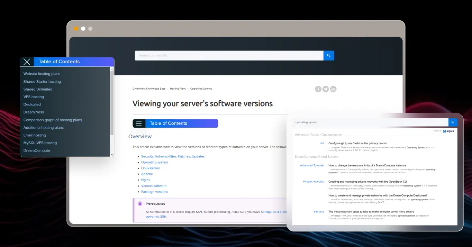This screenshot has width=472, height=247.
Task: Open 'How to create and manage private networks' Dashboard result
Action: coord(378,195)
